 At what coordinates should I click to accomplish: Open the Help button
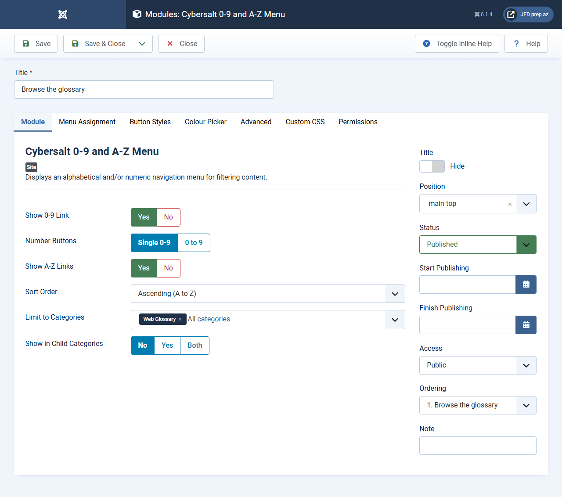(526, 43)
